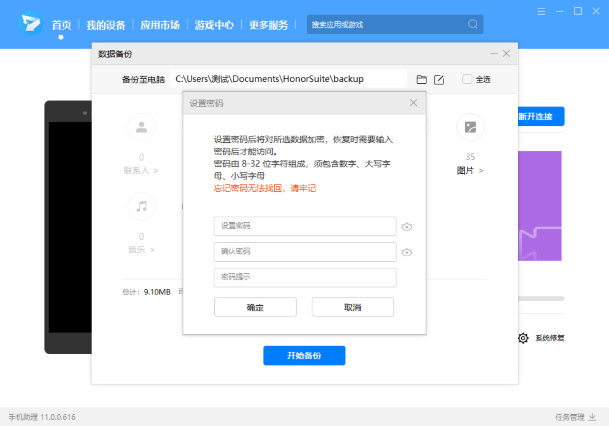Click the edit backup path icon
This screenshot has width=609, height=426.
click(439, 79)
